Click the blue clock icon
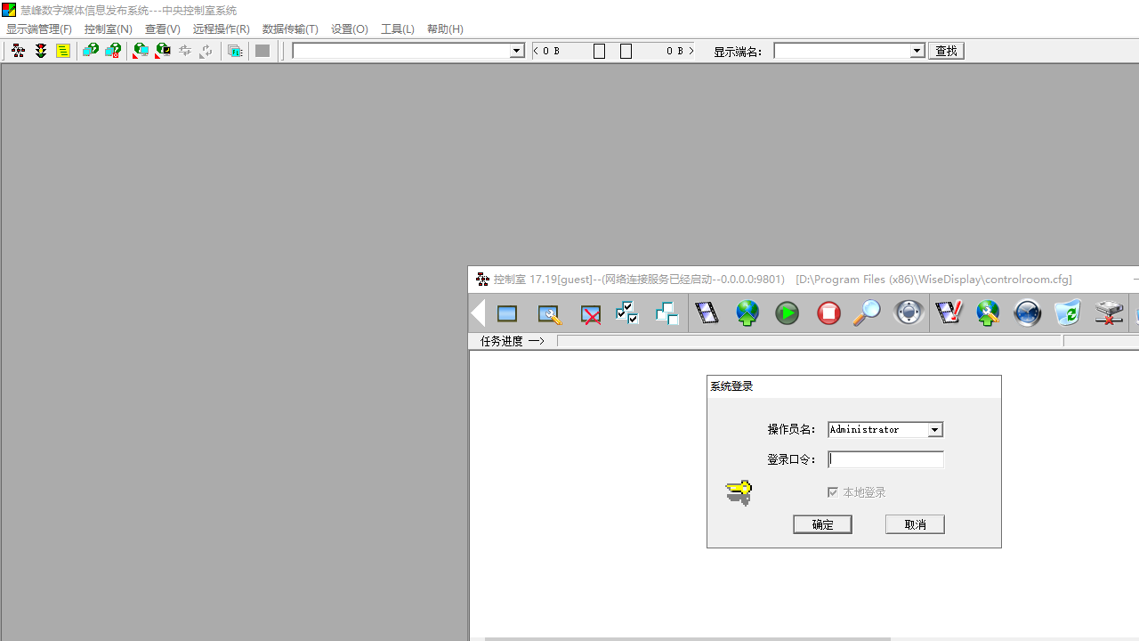This screenshot has height=641, width=1139. (x=1027, y=313)
